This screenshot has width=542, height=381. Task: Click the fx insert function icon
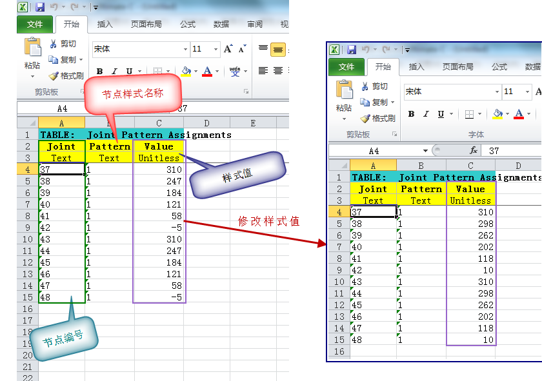[473, 151]
